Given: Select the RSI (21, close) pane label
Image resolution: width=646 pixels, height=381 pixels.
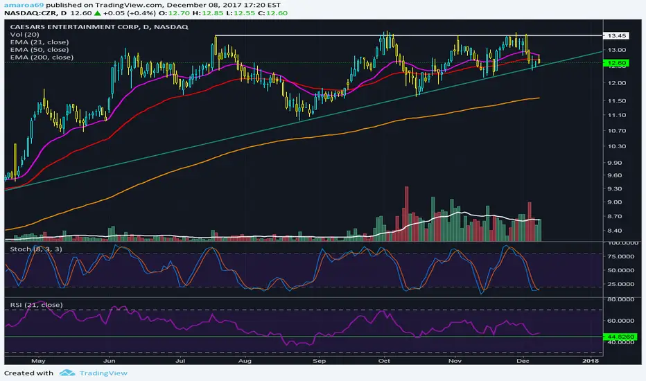Looking at the screenshot, I should click(x=36, y=305).
